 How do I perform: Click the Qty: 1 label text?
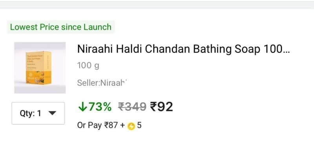click(31, 113)
